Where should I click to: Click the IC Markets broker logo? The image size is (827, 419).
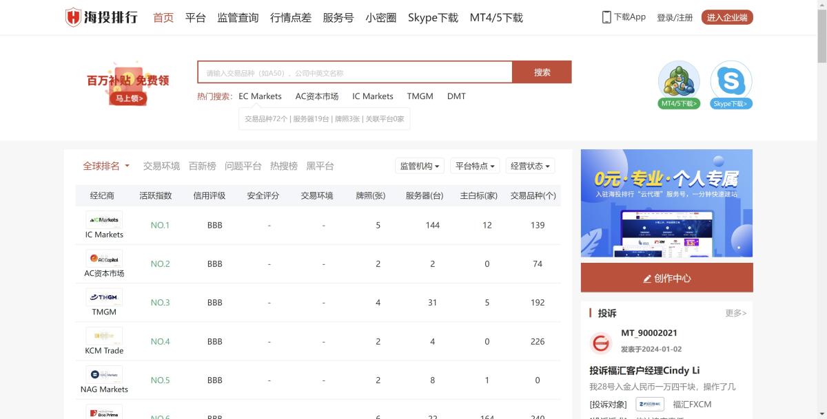tap(103, 220)
